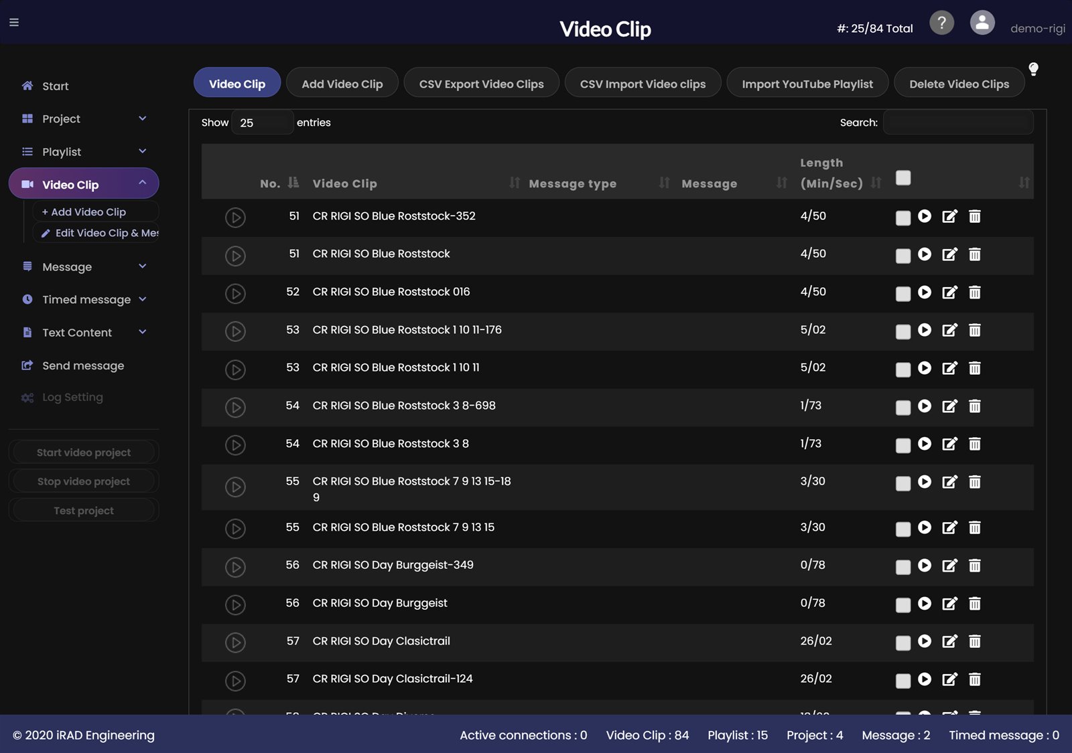
Task: Delete CR RIGI SO Blue Roststock 1 10 11 clip
Action: point(975,368)
